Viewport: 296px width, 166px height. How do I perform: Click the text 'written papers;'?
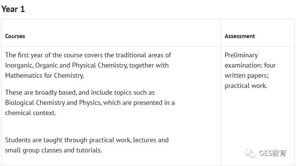(246, 76)
